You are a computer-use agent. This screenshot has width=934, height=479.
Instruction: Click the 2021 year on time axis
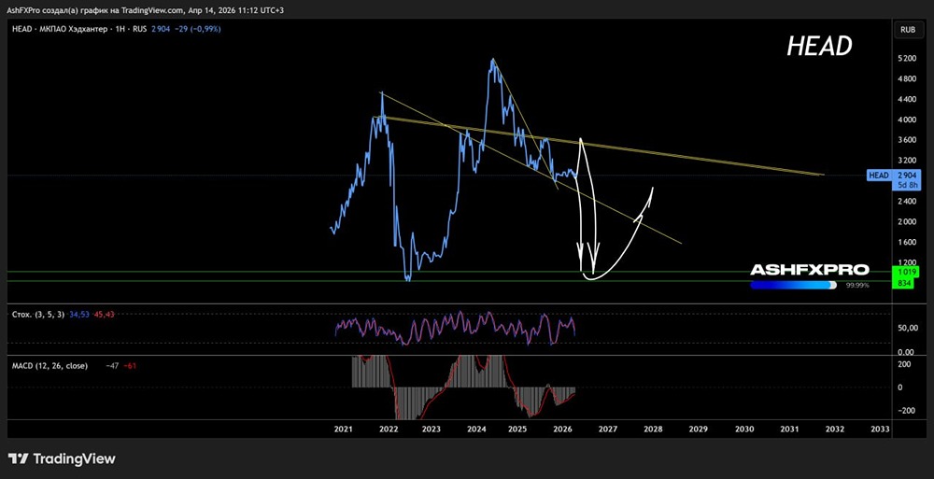(343, 429)
